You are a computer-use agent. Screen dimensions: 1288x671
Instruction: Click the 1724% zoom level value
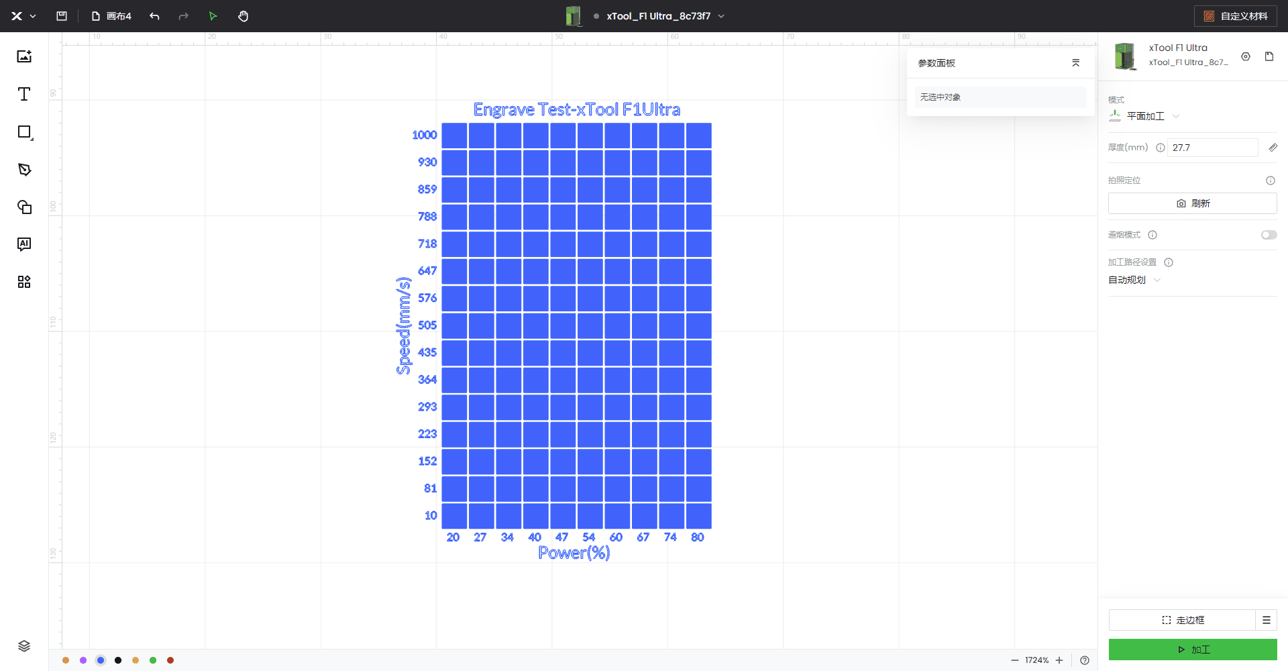(x=1036, y=660)
